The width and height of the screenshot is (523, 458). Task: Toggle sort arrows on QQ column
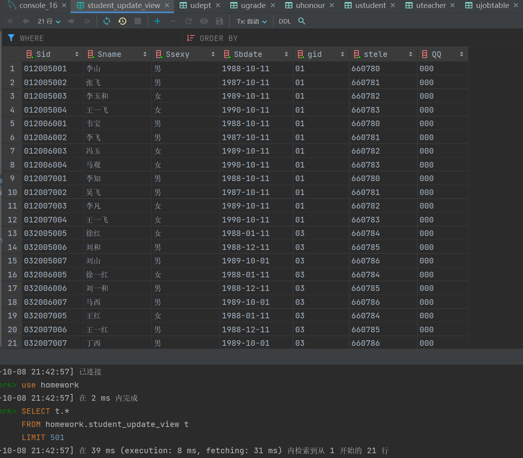462,54
